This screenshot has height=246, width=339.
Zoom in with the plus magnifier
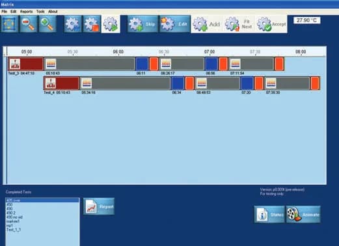(47, 24)
